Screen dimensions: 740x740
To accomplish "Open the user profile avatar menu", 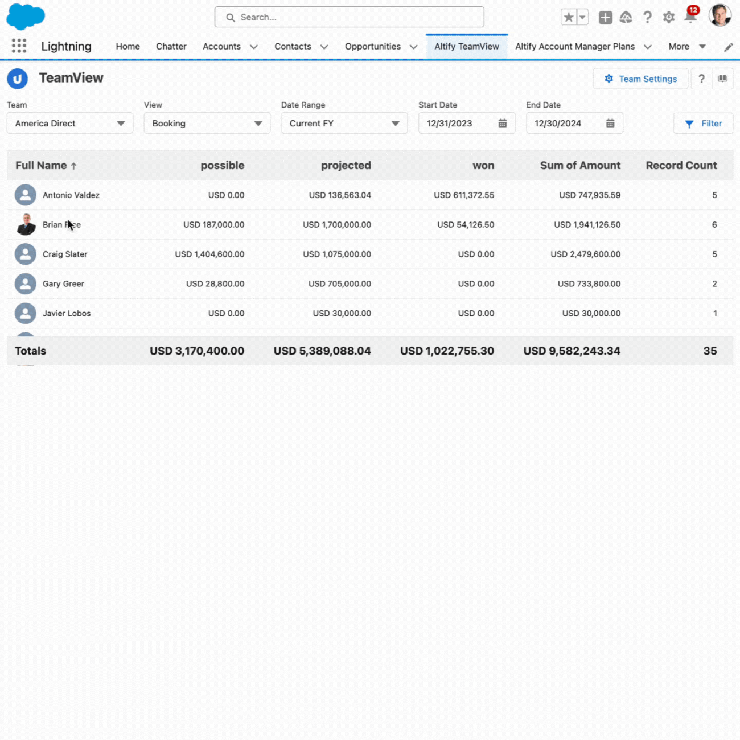I will click(720, 15).
